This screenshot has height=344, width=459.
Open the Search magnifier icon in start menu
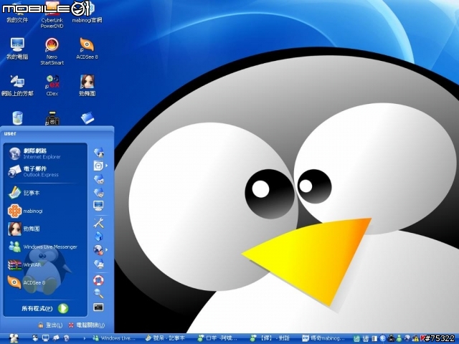coord(99,293)
